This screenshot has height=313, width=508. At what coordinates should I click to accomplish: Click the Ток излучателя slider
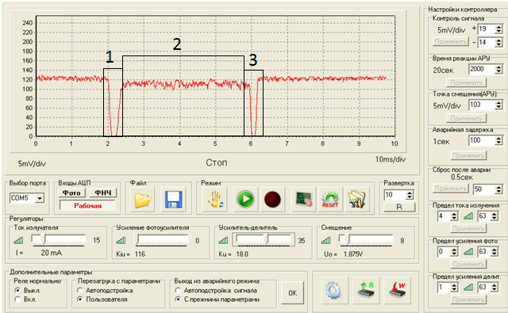tap(59, 239)
